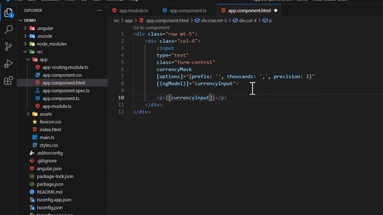Image resolution: width=383 pixels, height=215 pixels.
Task: Click the .vscode folder icon
Action: tap(32, 36)
